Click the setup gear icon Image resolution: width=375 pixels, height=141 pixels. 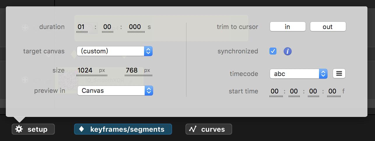(19, 129)
